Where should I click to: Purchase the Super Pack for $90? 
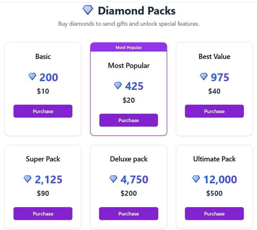pyautogui.click(x=43, y=214)
